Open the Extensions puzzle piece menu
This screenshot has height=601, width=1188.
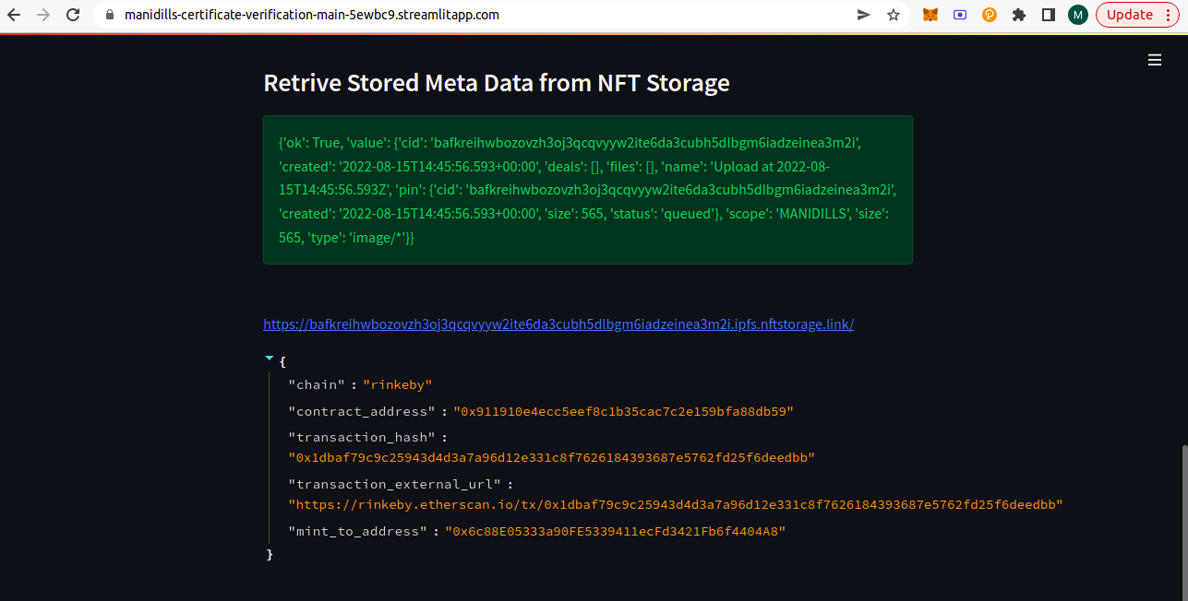coord(1019,15)
